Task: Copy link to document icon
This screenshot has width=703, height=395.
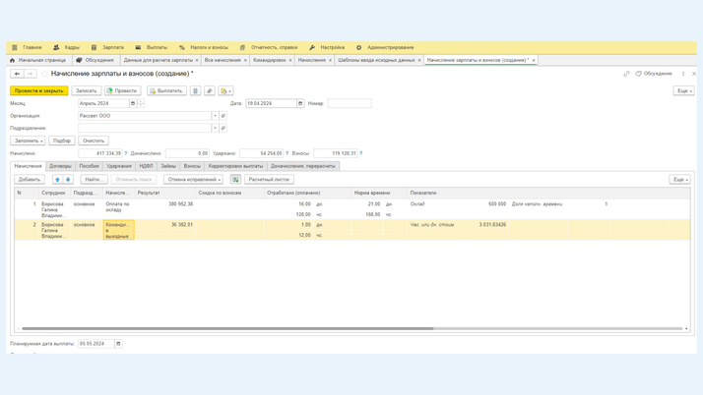Action: 626,74
